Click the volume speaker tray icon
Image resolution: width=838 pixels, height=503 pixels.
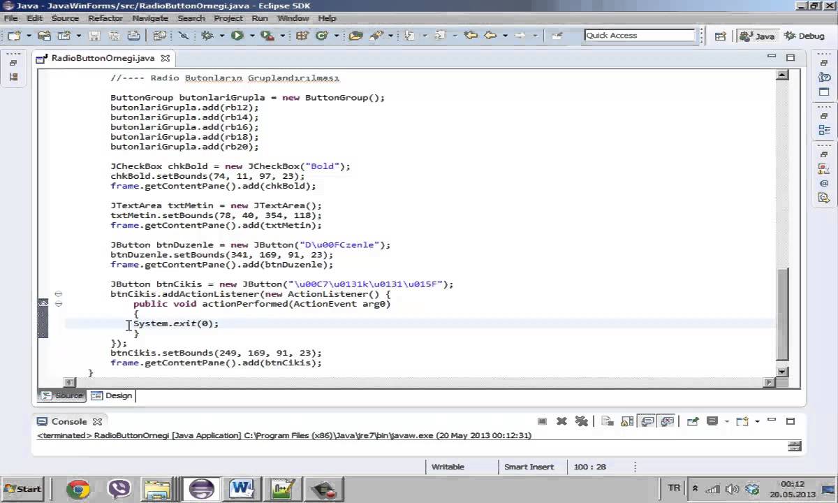click(x=732, y=490)
